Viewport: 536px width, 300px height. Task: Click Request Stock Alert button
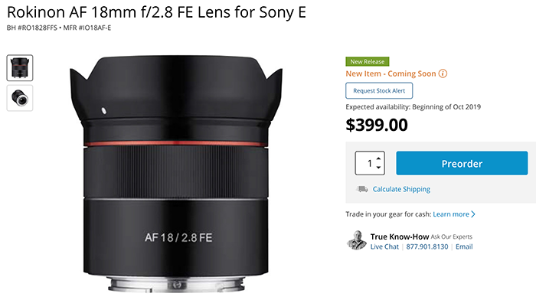point(379,90)
